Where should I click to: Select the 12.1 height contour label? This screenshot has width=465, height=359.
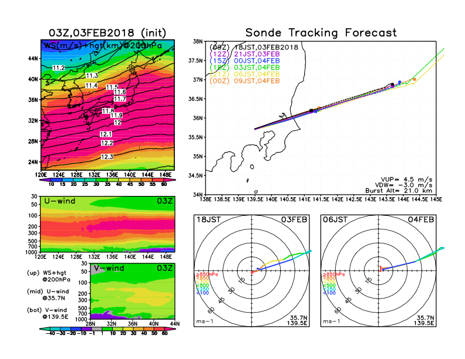(106, 134)
